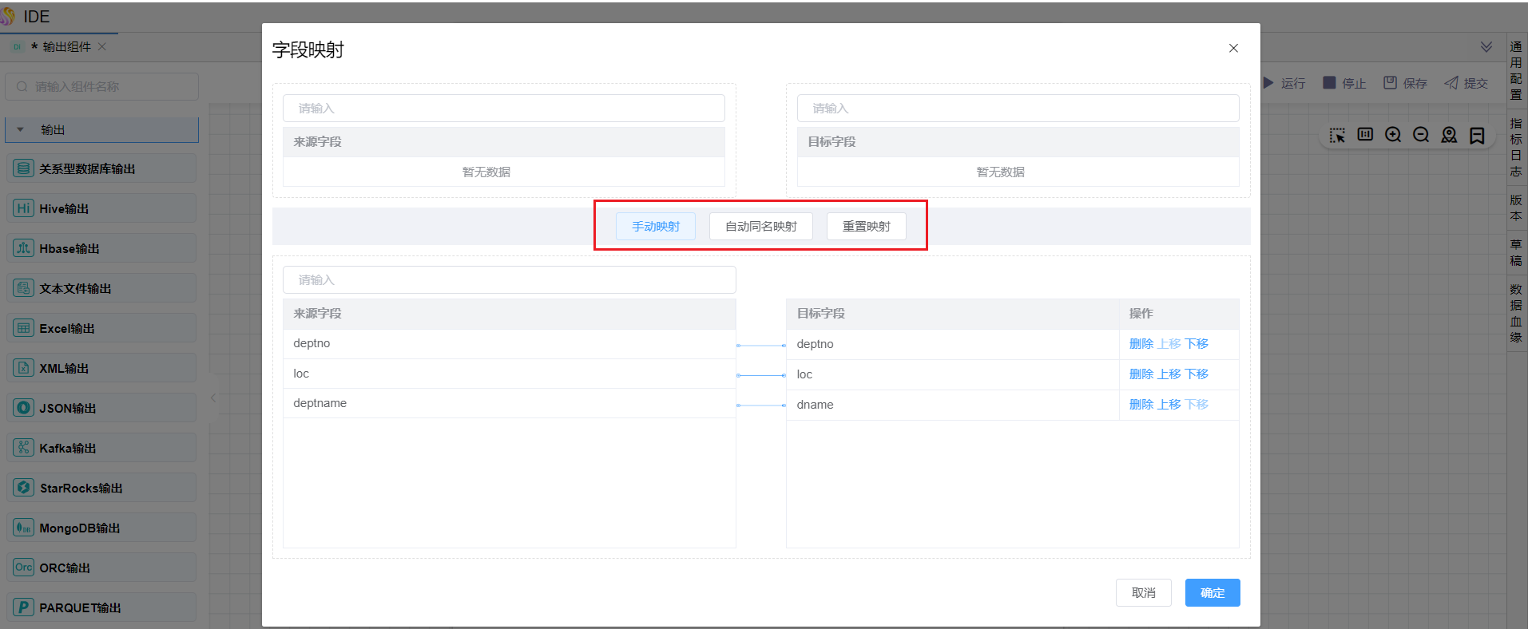Collapse the left component sidebar
The width and height of the screenshot is (1528, 629).
click(213, 398)
